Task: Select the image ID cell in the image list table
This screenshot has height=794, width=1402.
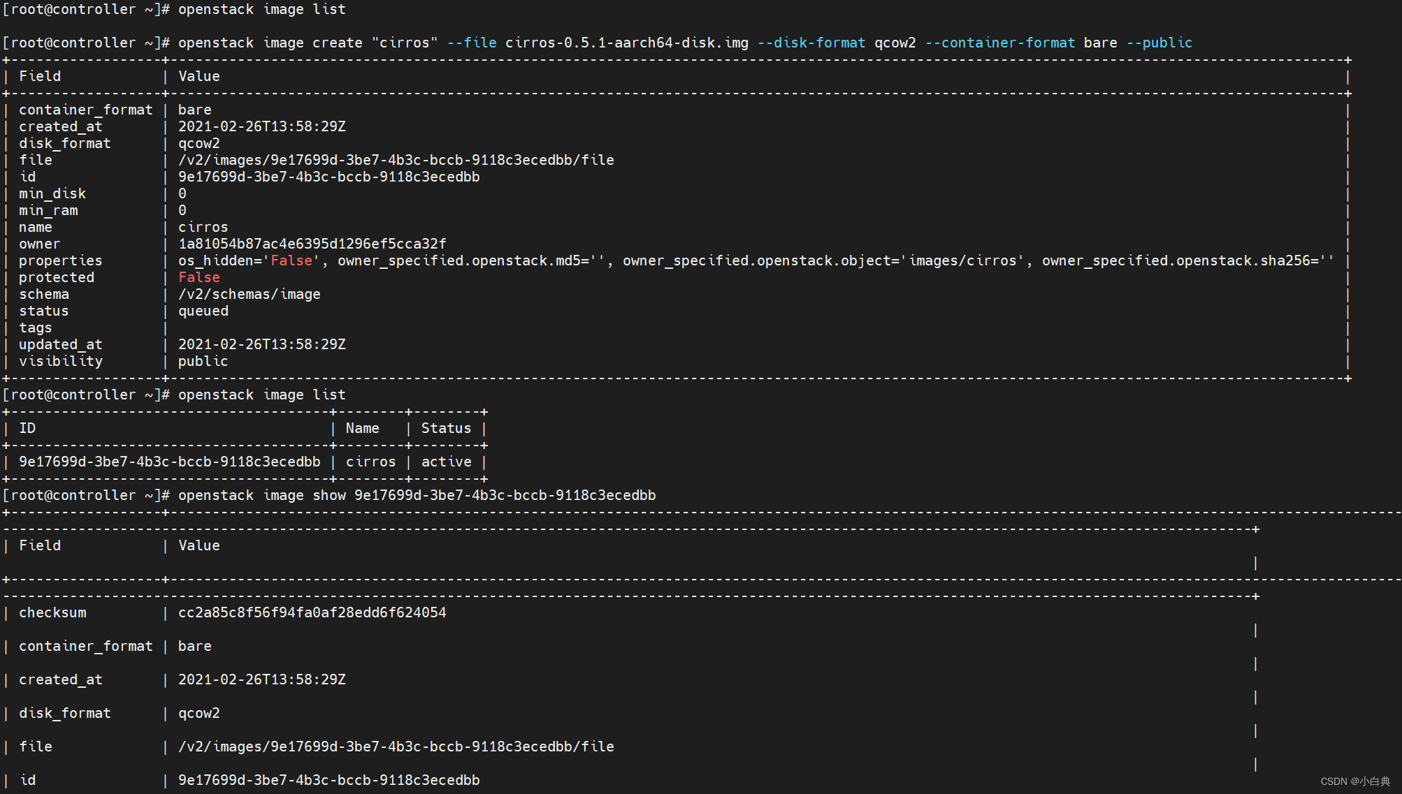Action: (170, 462)
